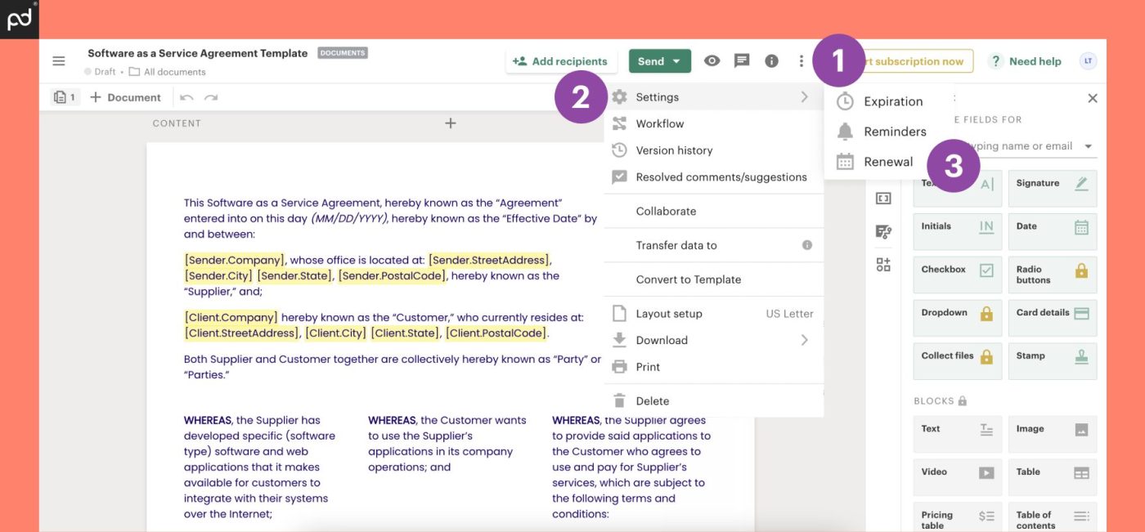
Task: Open the document preview eye icon
Action: pos(712,60)
